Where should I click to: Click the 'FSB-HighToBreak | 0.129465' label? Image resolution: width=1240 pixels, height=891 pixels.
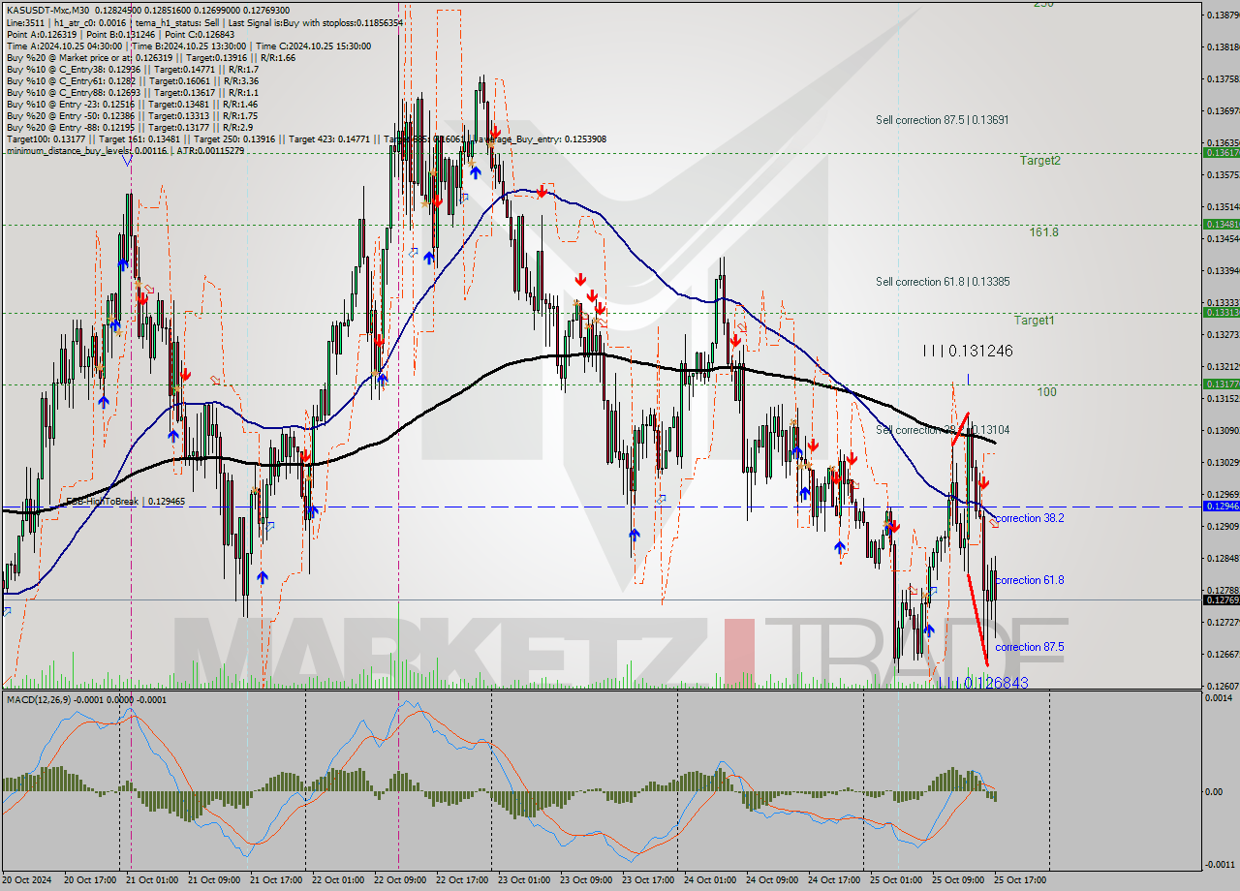coord(125,502)
